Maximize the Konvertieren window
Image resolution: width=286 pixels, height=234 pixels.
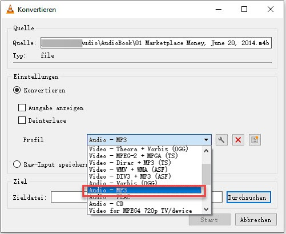click(244, 9)
